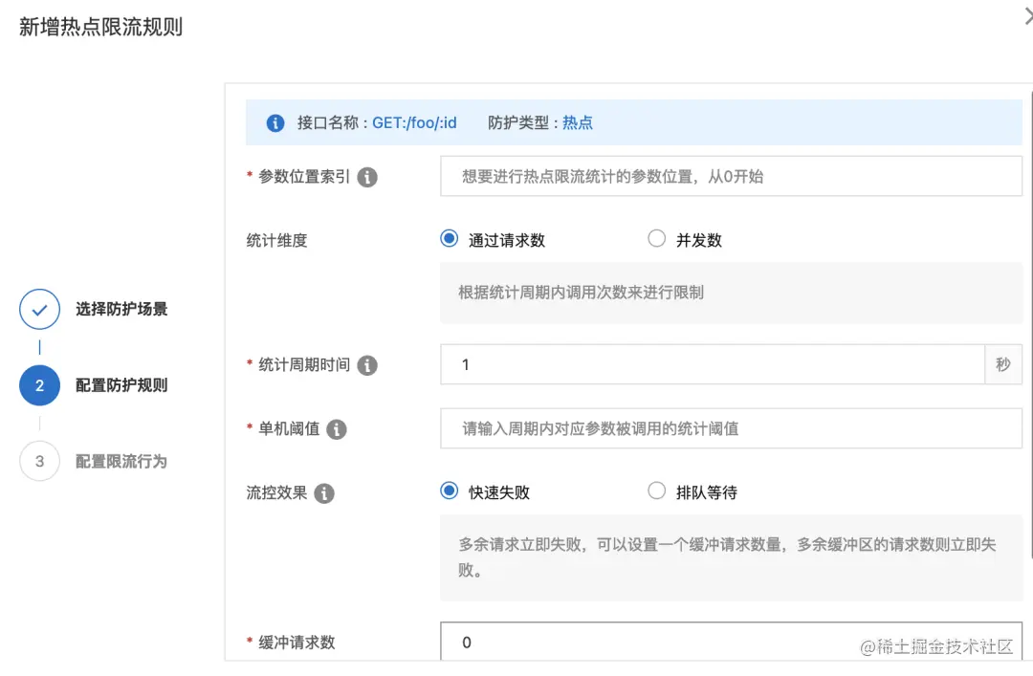Screen dimensions: 1033x676
Task: Click step 2 circle 配置防护规则
Action: [x=39, y=385]
